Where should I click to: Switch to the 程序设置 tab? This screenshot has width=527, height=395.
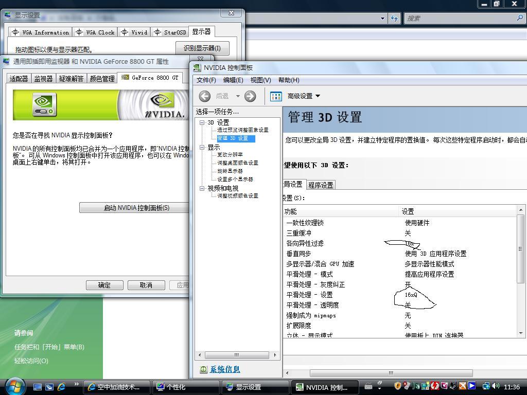(x=321, y=185)
